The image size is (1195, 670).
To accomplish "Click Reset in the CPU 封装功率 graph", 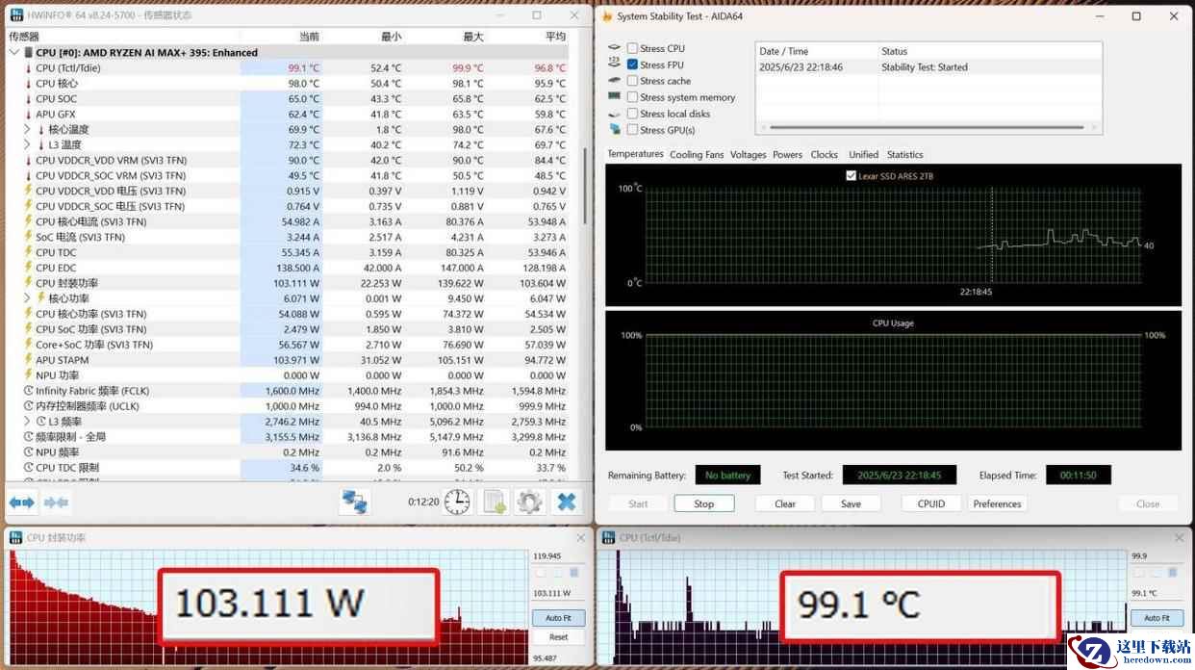I will (x=558, y=637).
